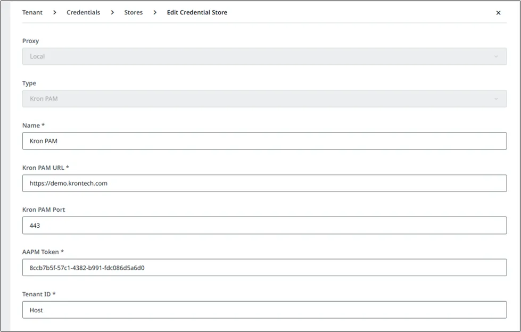Go to Tenant breadcrumb
This screenshot has width=521, height=332.
(x=32, y=12)
